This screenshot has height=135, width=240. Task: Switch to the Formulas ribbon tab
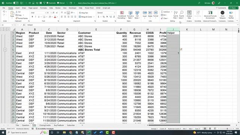(43, 8)
